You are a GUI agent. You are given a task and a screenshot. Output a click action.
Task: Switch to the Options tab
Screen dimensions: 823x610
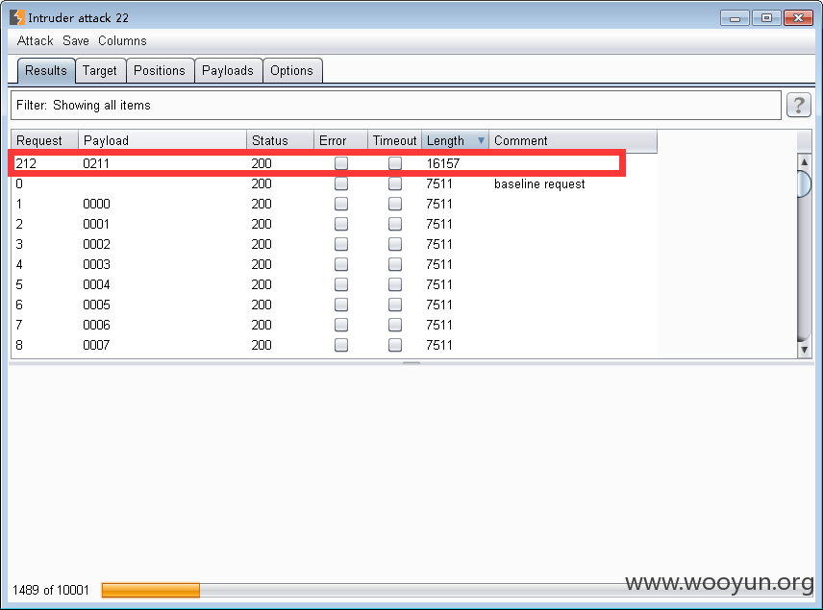coord(292,70)
